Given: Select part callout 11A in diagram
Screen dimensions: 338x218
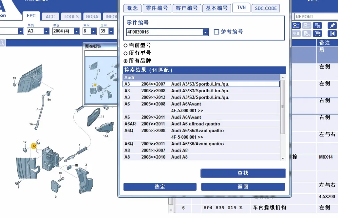Looking at the screenshot, I should pyautogui.click(x=105, y=136).
